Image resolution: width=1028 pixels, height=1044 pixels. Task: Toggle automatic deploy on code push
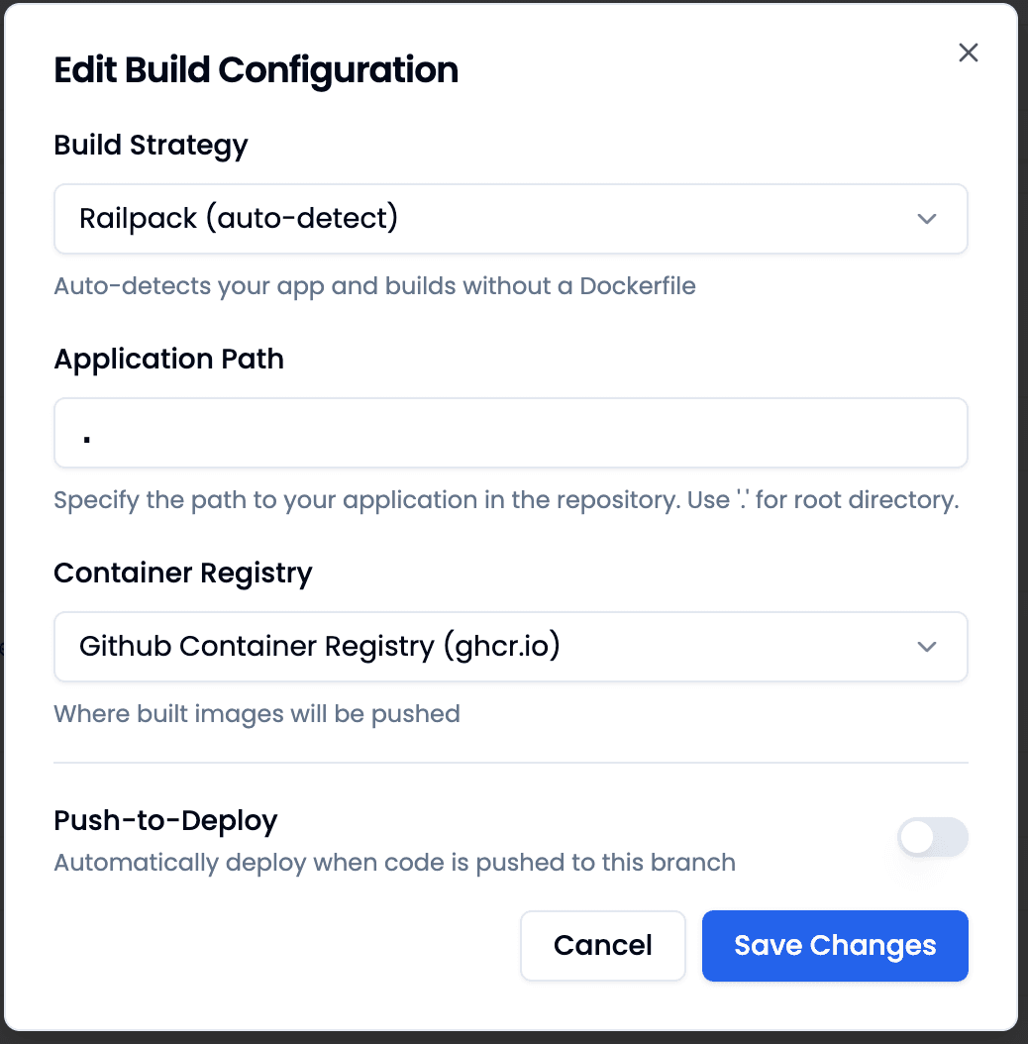(932, 837)
